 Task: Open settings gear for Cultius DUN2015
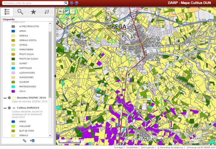pyautogui.click(x=9, y=108)
